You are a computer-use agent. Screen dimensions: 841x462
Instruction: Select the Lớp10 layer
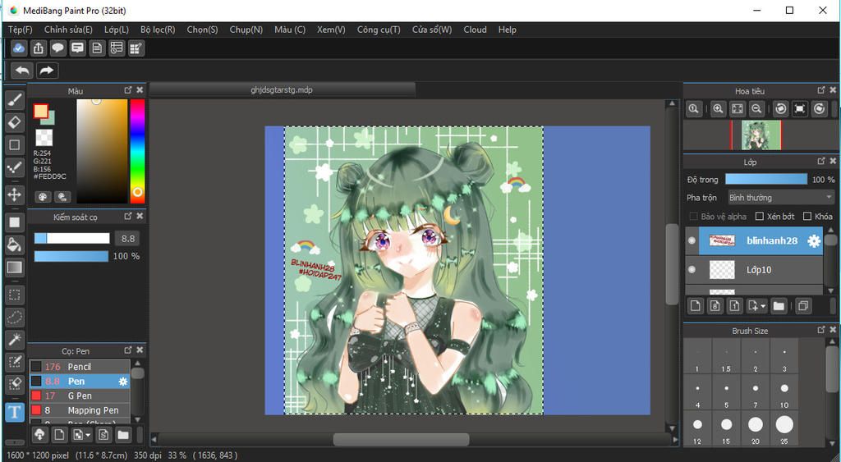click(x=754, y=270)
